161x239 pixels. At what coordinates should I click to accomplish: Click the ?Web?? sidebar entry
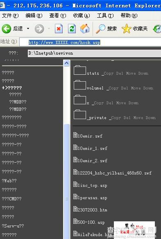tap(9, 181)
